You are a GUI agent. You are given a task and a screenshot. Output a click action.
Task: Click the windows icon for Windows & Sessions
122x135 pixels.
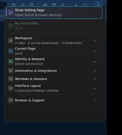point(11,79)
